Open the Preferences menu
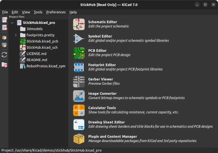 (x=56, y=12)
